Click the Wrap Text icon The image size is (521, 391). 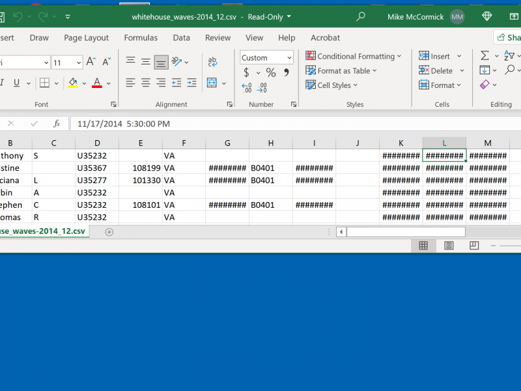click(212, 62)
